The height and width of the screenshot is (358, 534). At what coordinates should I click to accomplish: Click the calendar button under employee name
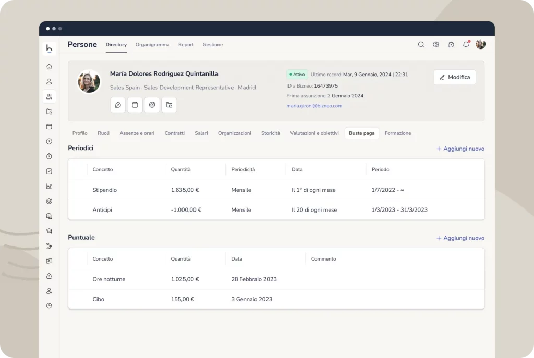135,105
